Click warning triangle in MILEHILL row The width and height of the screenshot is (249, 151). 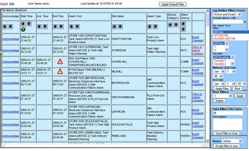(x=60, y=72)
